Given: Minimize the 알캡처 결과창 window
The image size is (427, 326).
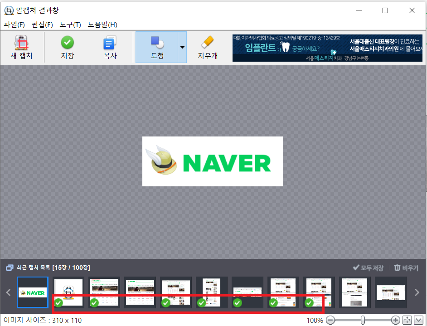Looking at the screenshot, I should click(359, 10).
